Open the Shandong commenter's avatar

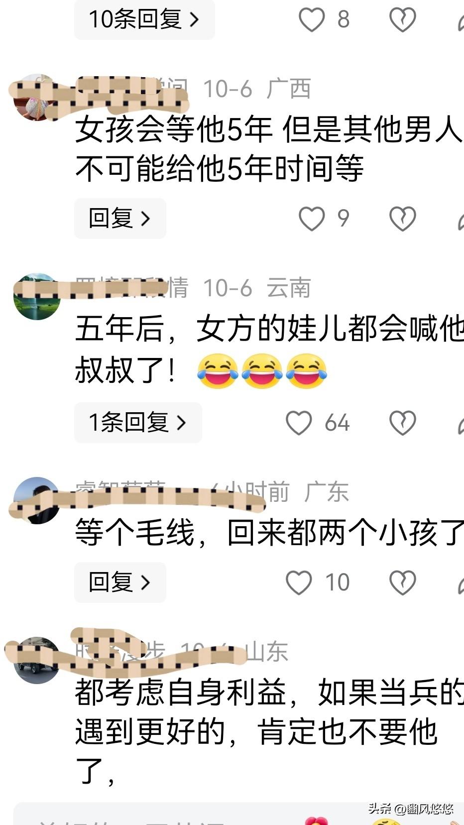coord(36,660)
